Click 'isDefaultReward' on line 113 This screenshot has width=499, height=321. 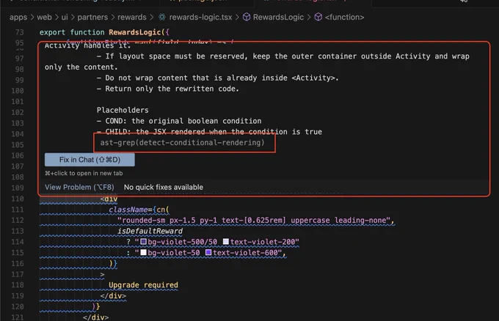pyautogui.click(x=150, y=231)
